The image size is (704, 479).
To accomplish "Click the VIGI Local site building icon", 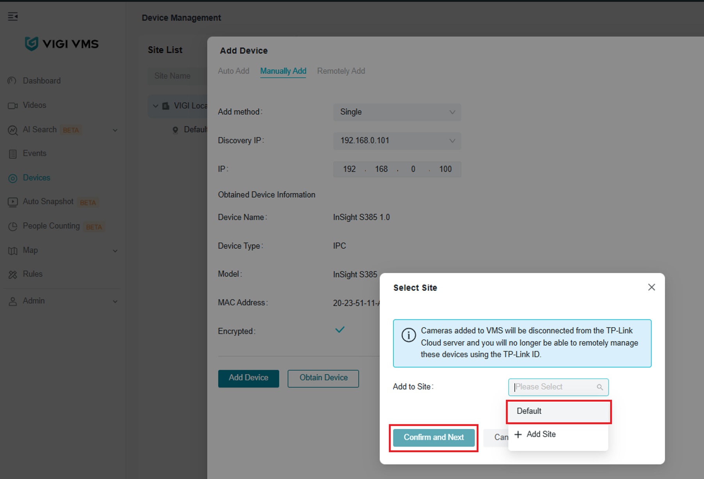I will (166, 106).
